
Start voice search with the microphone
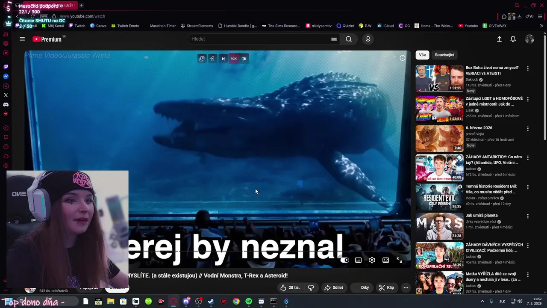coord(368,39)
